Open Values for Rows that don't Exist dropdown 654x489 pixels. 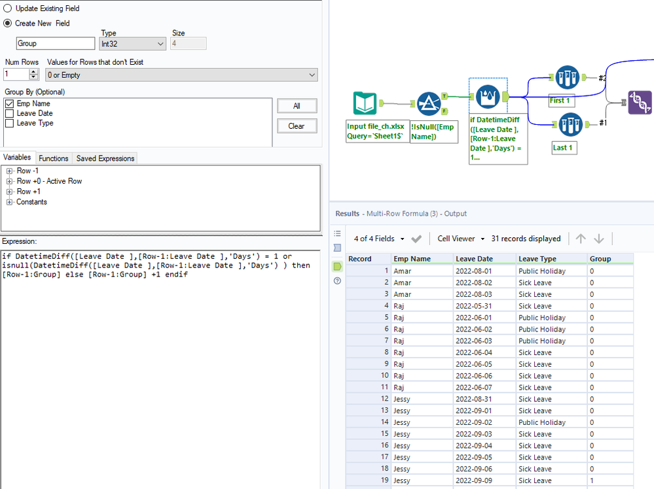(181, 75)
